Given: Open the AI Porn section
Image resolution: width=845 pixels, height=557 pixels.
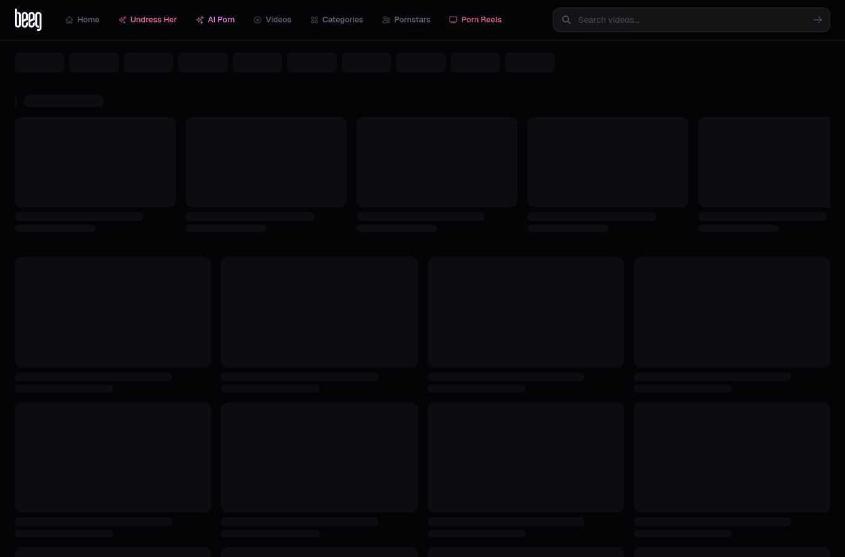Looking at the screenshot, I should (215, 20).
